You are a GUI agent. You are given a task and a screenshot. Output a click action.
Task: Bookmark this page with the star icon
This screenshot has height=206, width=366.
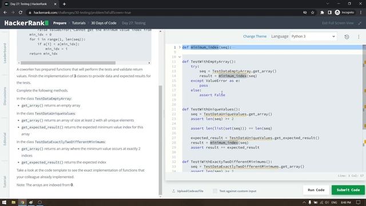pyautogui.click(x=313, y=13)
